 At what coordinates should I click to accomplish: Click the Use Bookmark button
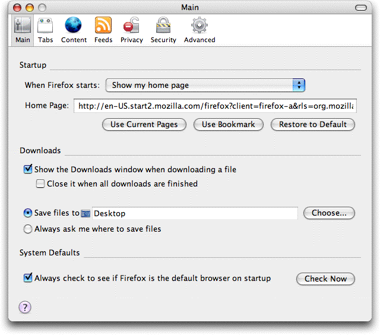[x=228, y=125]
